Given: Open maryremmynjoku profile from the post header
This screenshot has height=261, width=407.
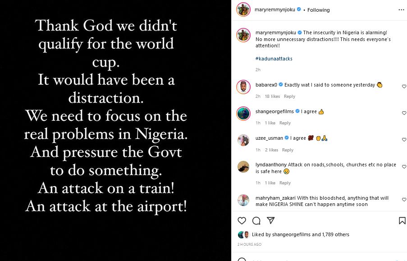Looking at the screenshot, I should [274, 9].
